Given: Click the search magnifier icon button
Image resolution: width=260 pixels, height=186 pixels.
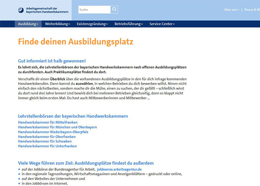Looking at the screenshot, I should click(x=114, y=10).
